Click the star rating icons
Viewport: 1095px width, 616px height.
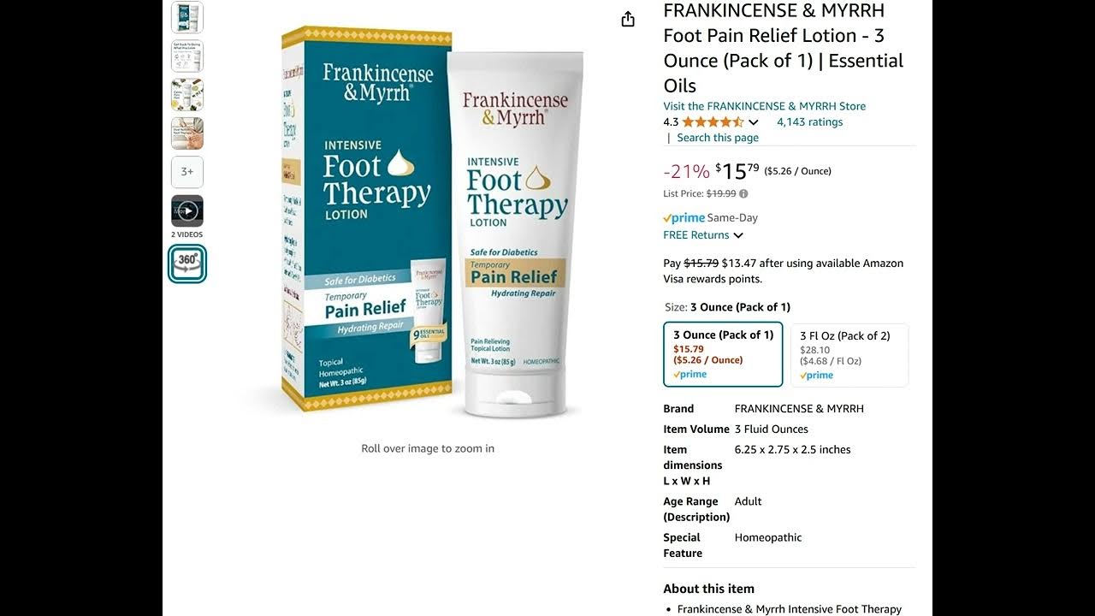[x=713, y=122]
